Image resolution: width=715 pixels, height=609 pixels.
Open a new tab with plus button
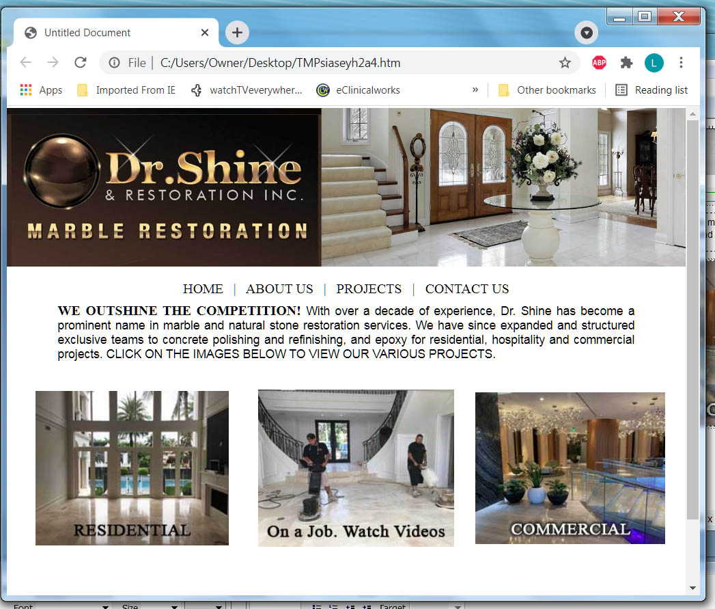tap(237, 32)
